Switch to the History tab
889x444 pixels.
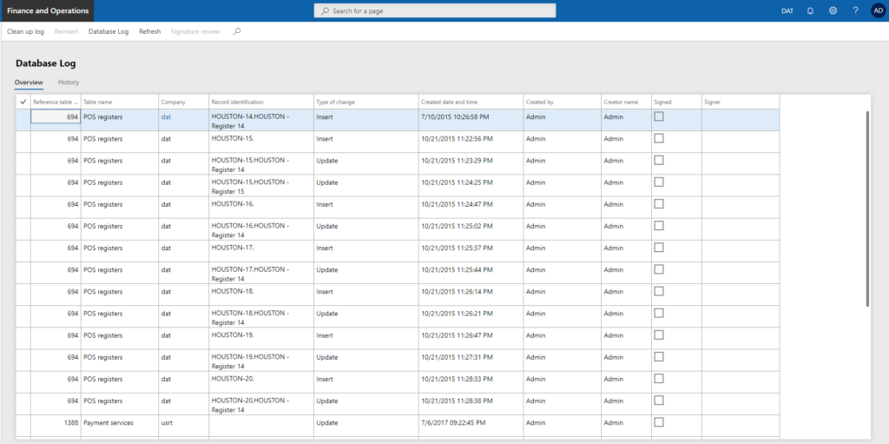click(x=69, y=83)
